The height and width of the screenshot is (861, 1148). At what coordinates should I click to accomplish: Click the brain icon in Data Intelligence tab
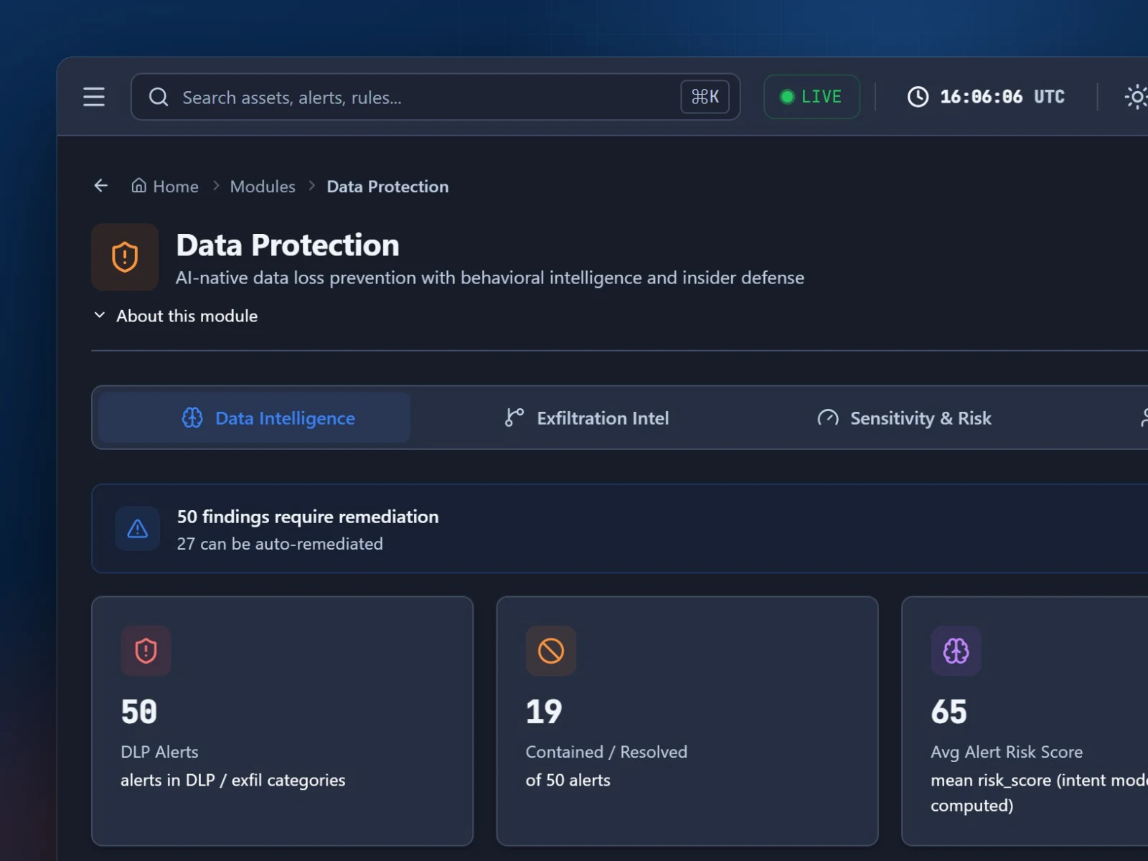[x=192, y=418]
